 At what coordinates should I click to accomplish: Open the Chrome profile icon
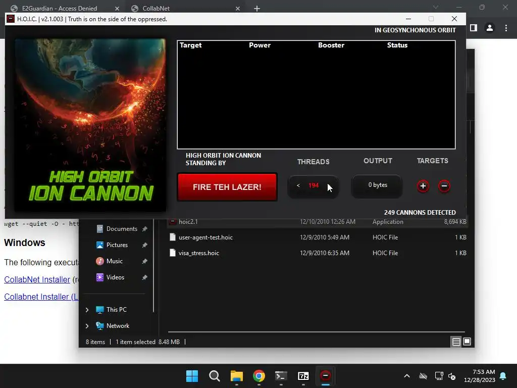490,28
